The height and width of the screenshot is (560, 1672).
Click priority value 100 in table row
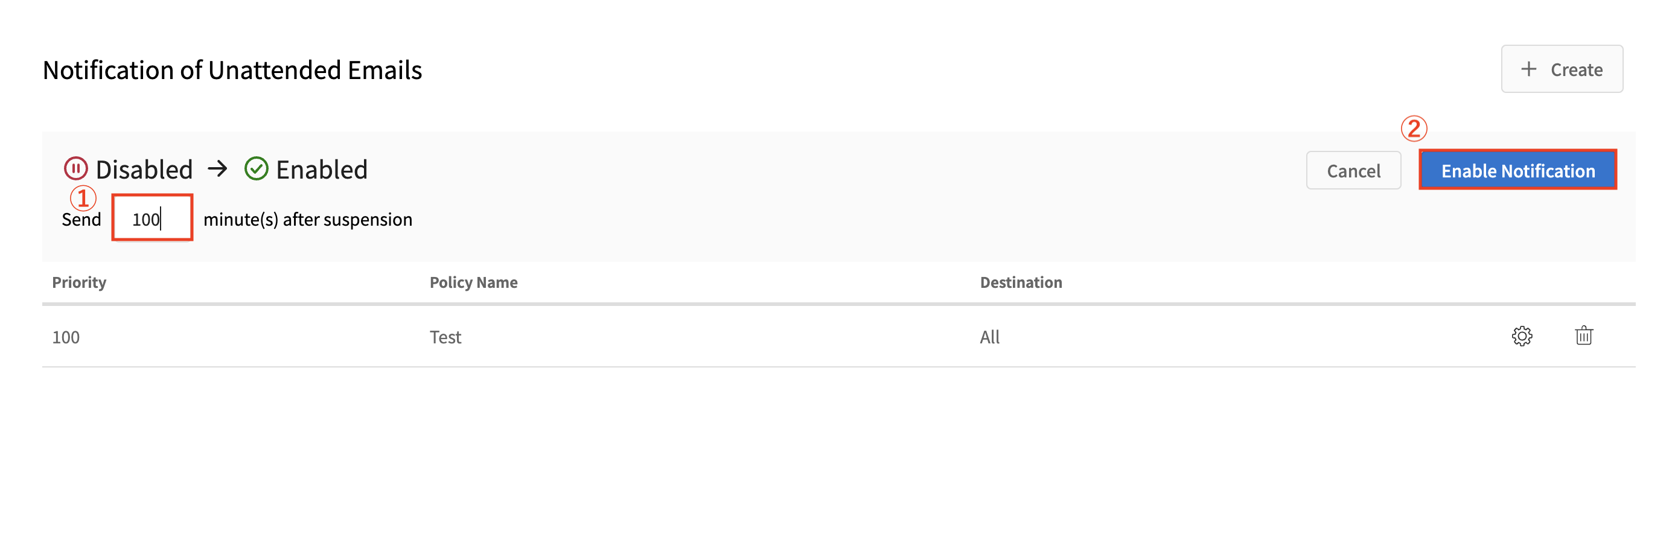(66, 337)
